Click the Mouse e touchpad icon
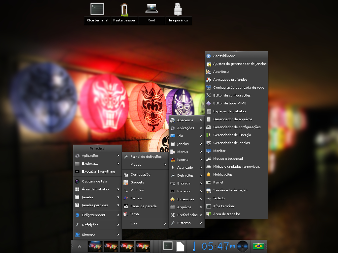The width and height of the screenshot is (338, 253). (209, 159)
